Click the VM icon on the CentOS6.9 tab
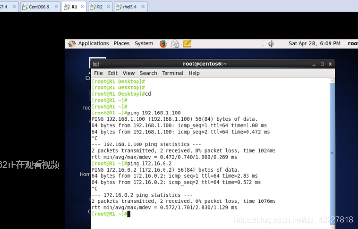Screen dimensions: 358x229 (x=25, y=7)
